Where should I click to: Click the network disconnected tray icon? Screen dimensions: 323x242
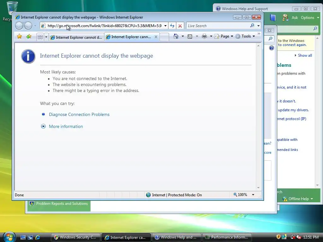coord(292,237)
